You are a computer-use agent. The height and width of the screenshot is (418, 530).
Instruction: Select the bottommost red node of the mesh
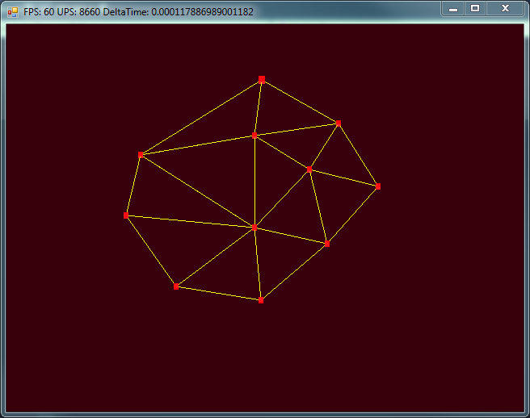(261, 300)
